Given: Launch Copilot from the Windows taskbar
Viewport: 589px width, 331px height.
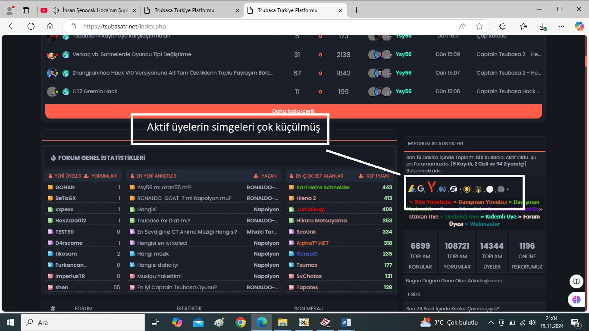Looking at the screenshot, I should coord(177,322).
